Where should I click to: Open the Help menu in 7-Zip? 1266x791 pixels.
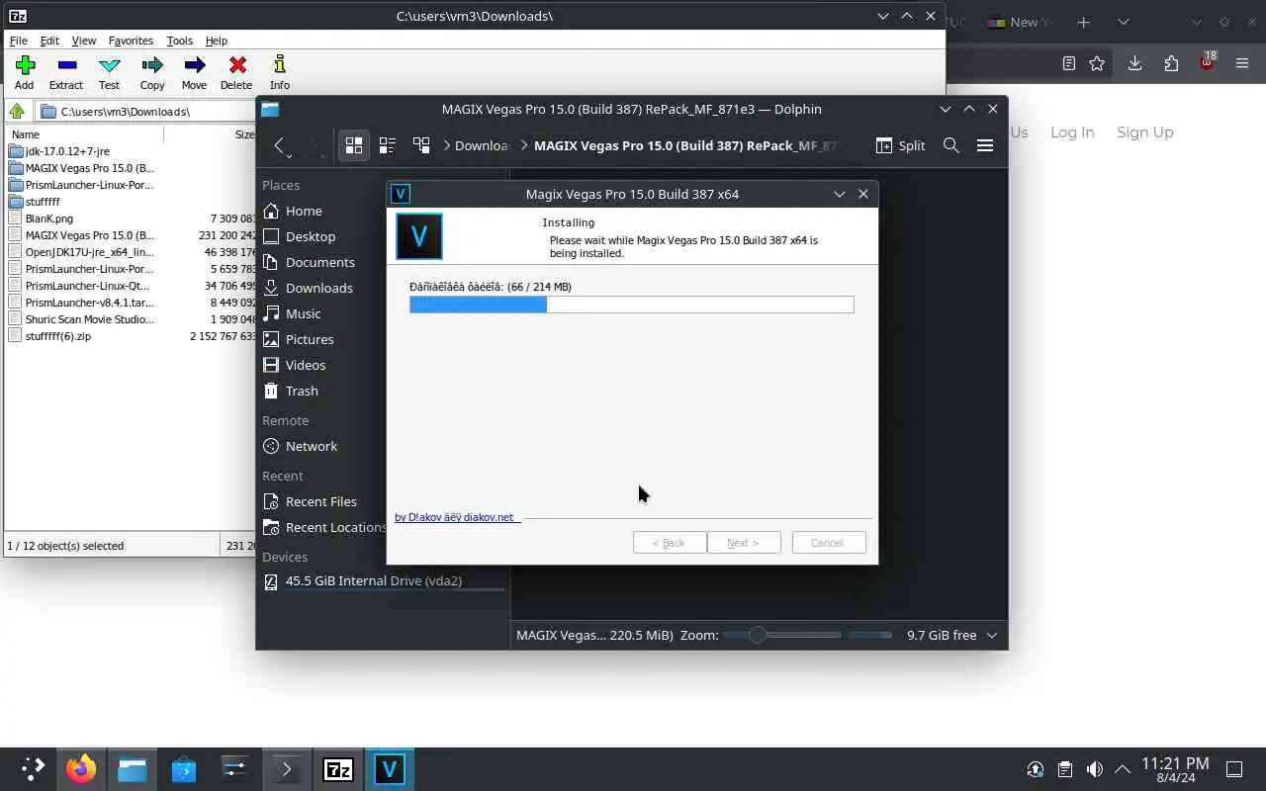pyautogui.click(x=217, y=41)
